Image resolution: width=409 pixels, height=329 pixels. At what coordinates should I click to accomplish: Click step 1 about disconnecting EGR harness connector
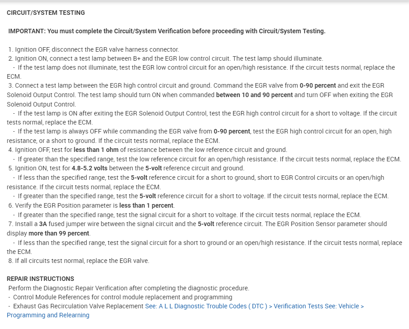[93, 49]
